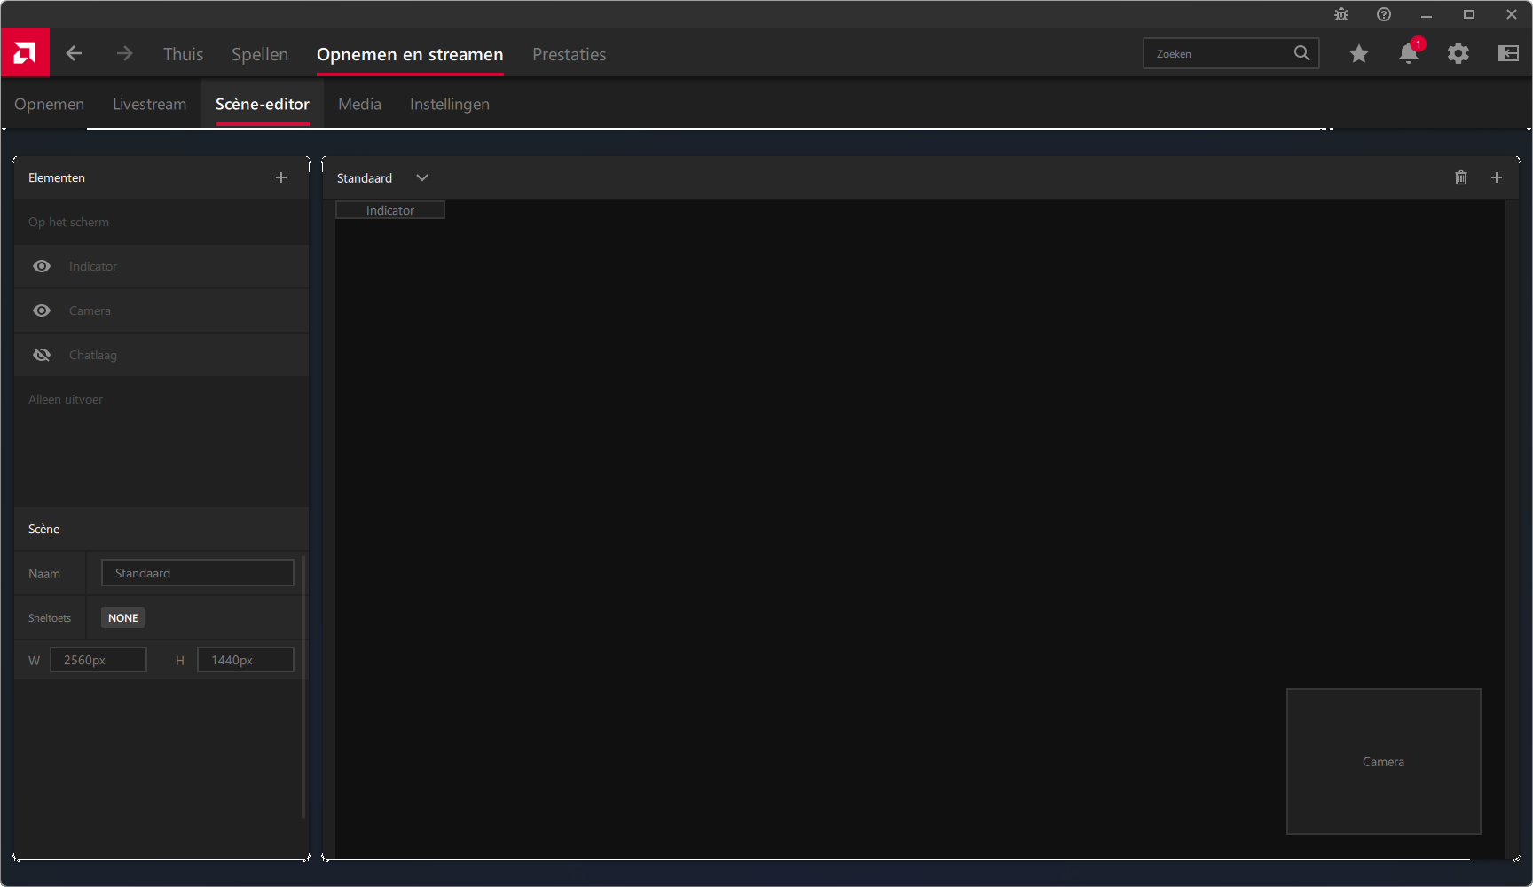Click the AMD logo home icon
Viewport: 1533px width, 887px height.
click(x=25, y=53)
